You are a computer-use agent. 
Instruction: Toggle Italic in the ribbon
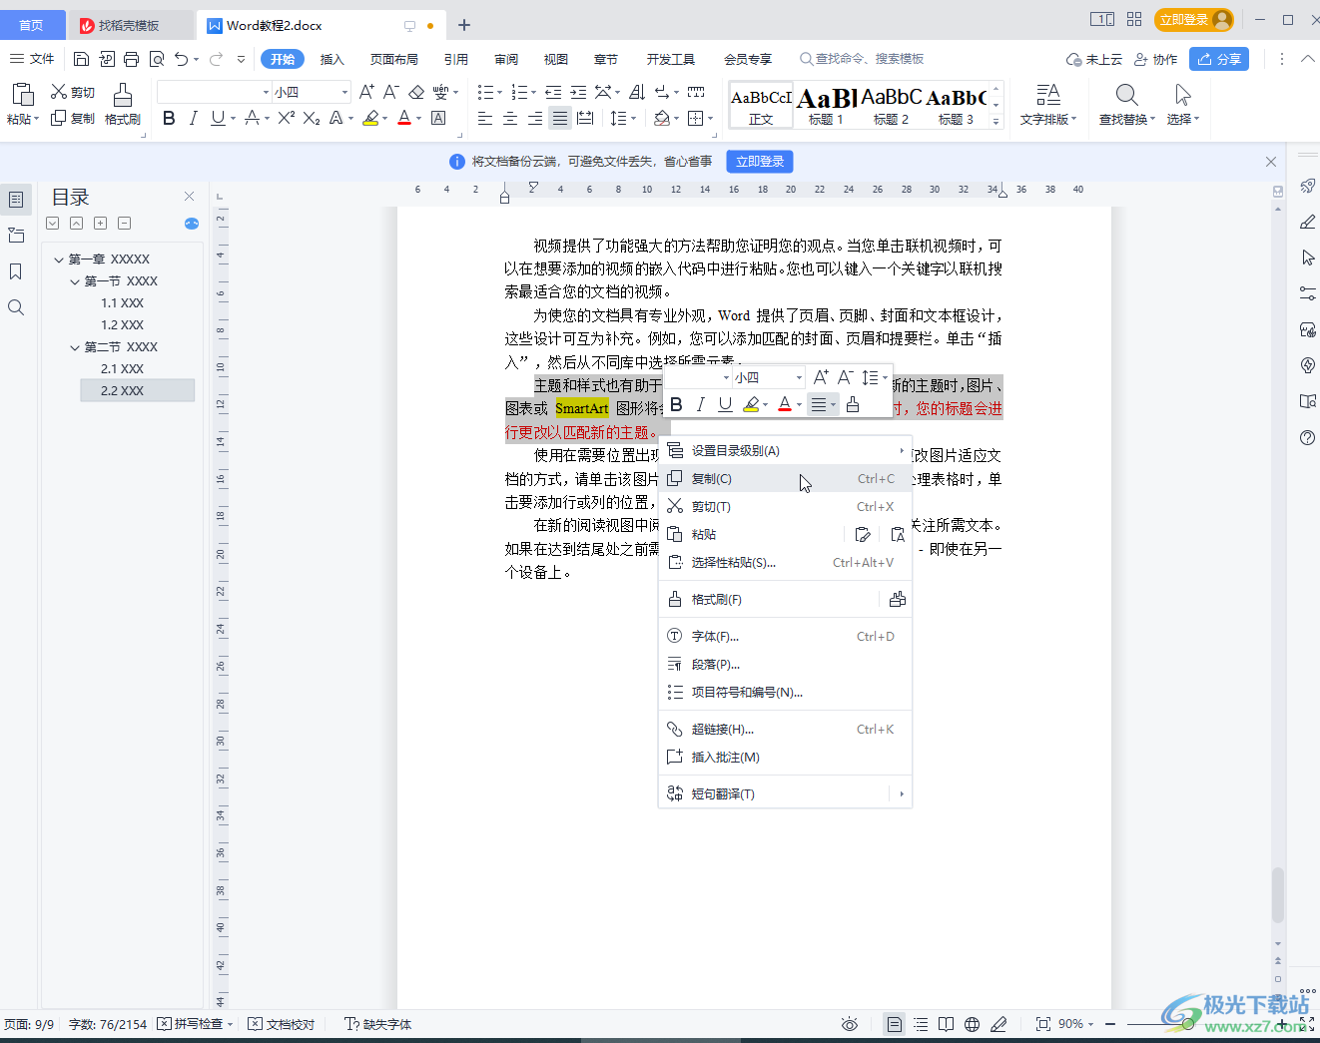(194, 118)
